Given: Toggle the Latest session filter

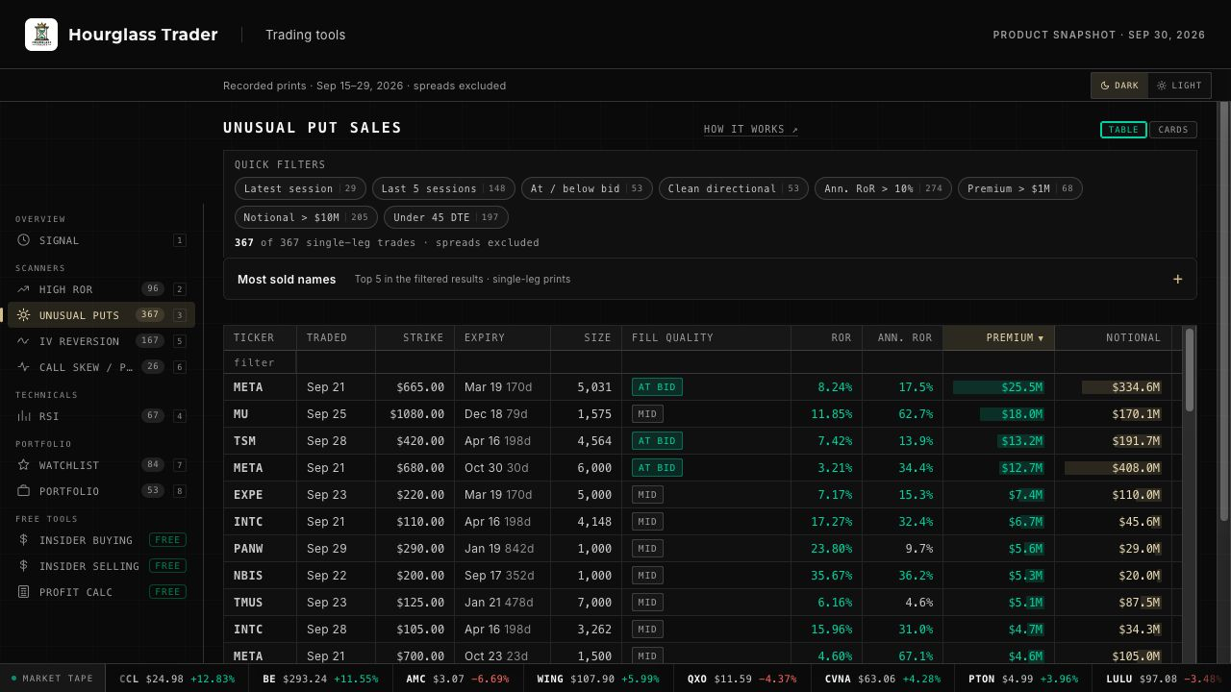Looking at the screenshot, I should point(300,188).
